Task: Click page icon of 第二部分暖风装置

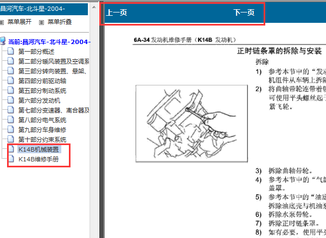Action: coord(11,61)
